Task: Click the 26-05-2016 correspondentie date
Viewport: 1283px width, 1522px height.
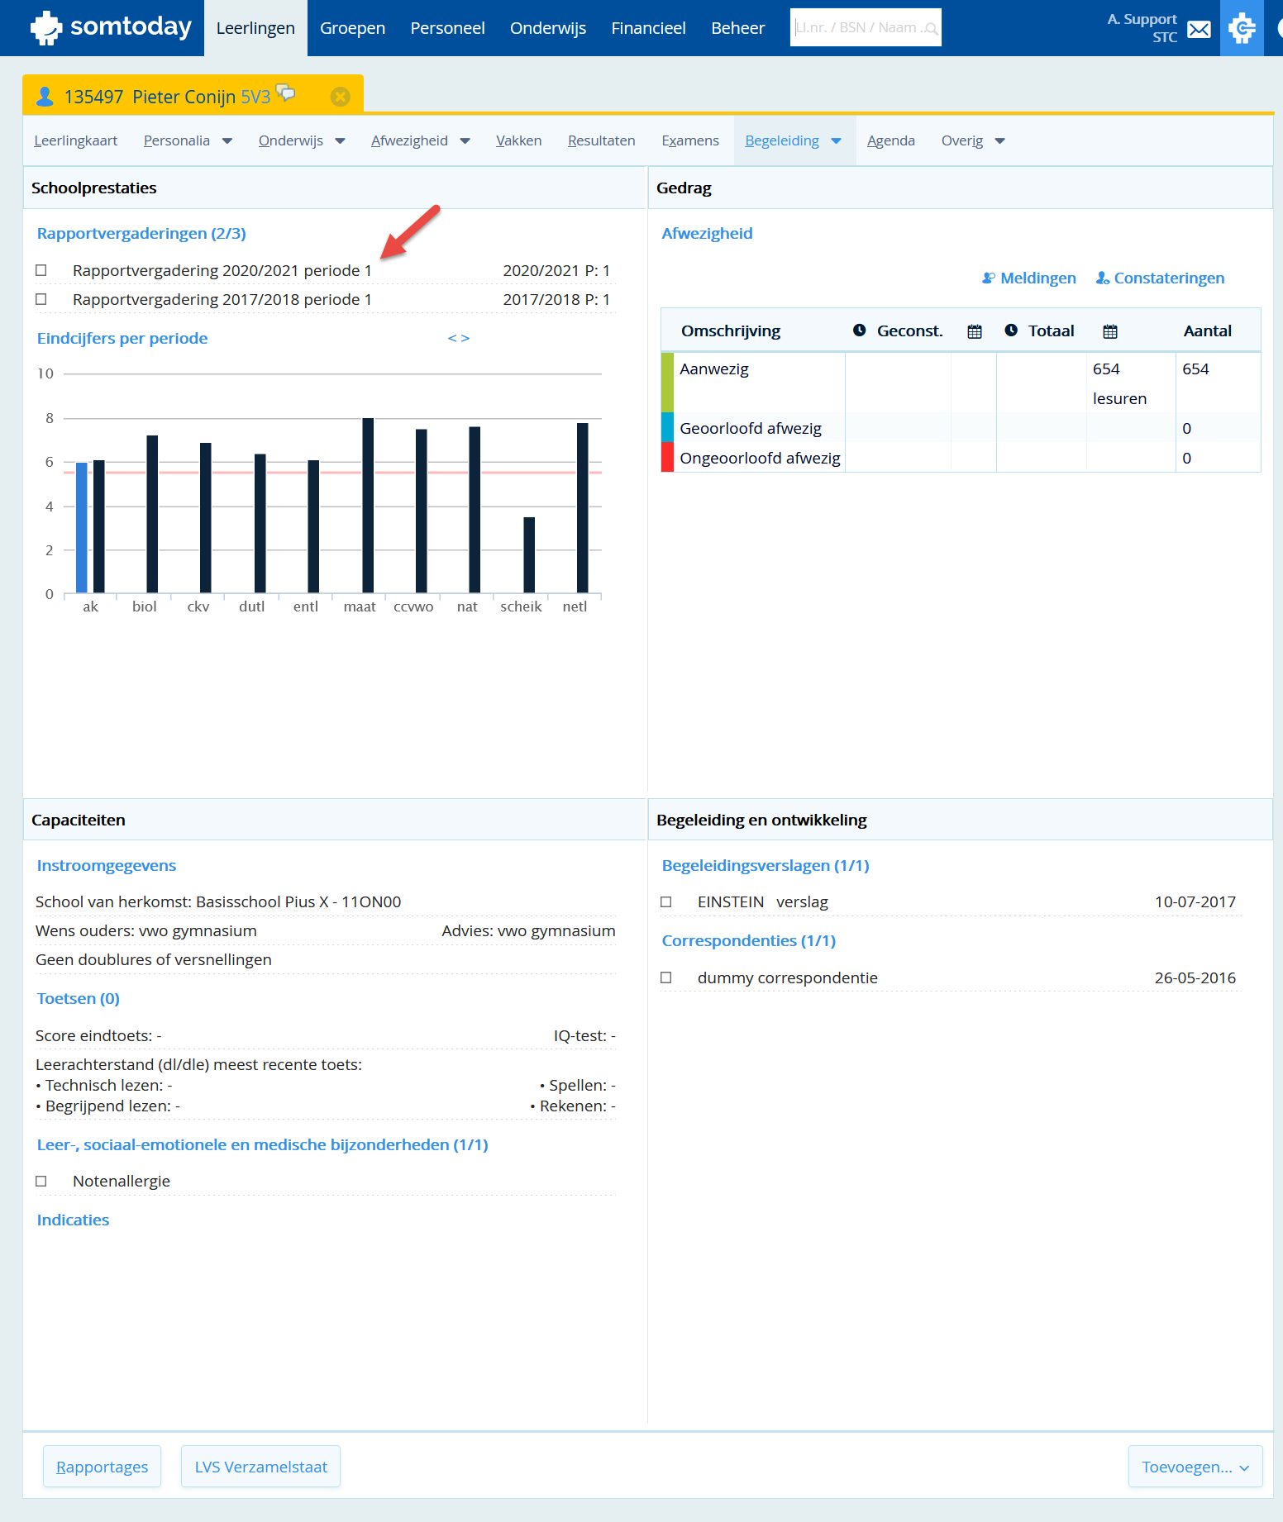Action: pyautogui.click(x=1195, y=978)
